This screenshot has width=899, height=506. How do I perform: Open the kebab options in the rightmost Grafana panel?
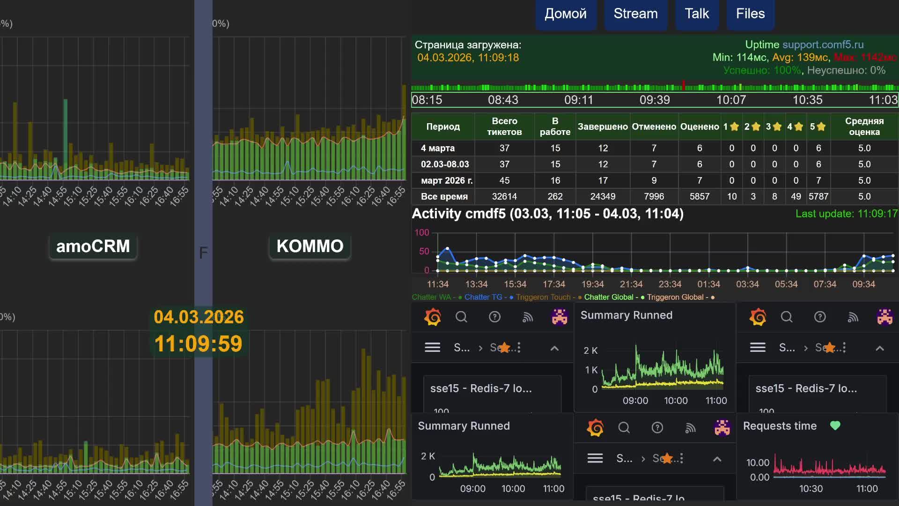pyautogui.click(x=844, y=348)
